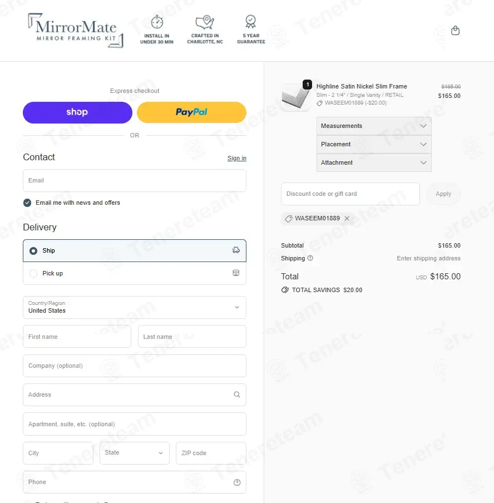Click the Phone field help question icon

[237, 482]
